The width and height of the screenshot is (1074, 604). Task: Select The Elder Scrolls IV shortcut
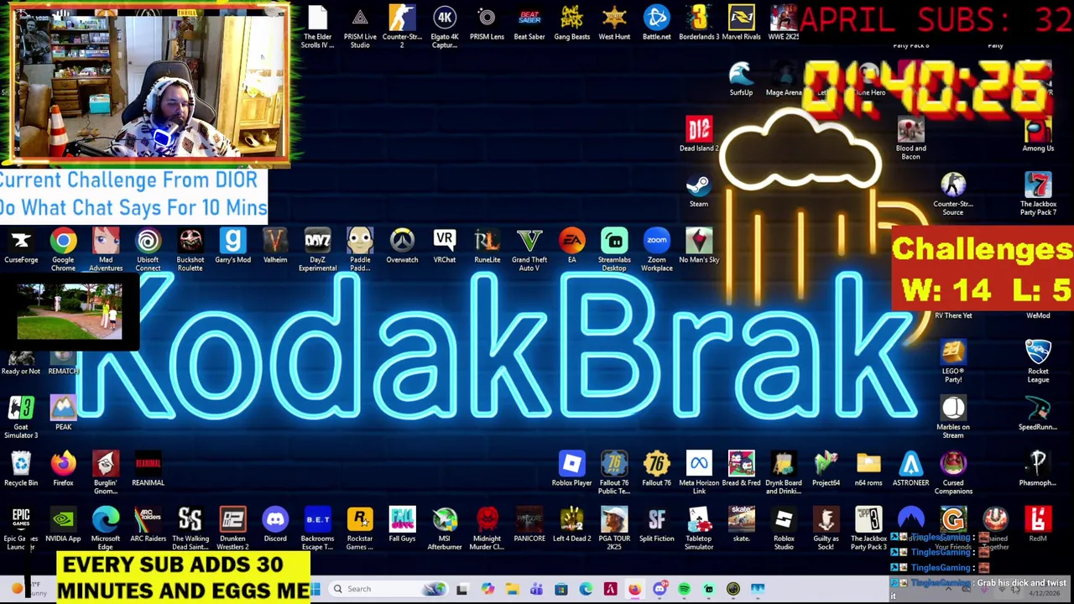click(x=317, y=26)
